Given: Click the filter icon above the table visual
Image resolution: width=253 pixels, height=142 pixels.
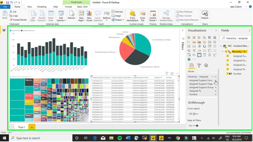Looking at the screenshot, I should [167, 74].
